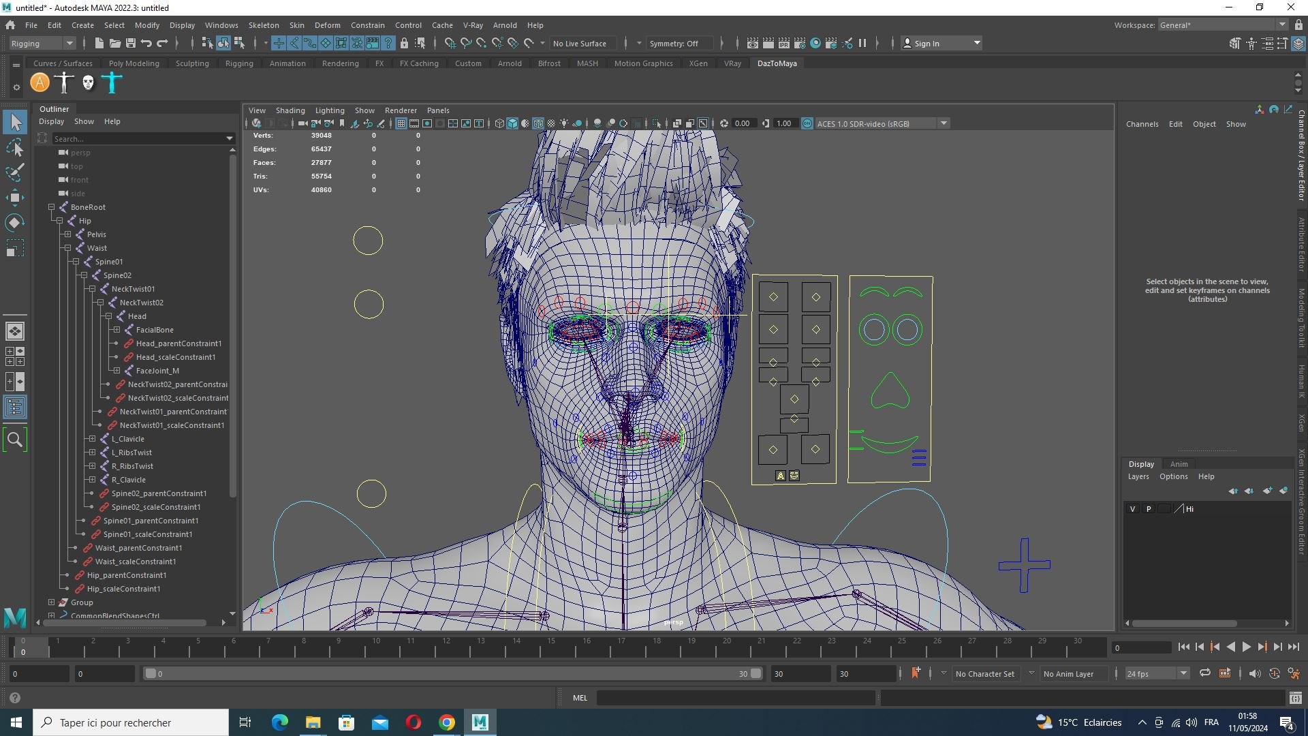Toggle the V visibility box of layer Hi
The height and width of the screenshot is (736, 1308).
tap(1132, 509)
